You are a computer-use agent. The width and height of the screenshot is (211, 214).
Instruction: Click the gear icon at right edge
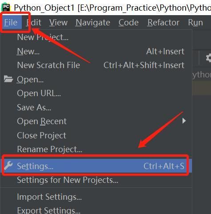click(x=208, y=58)
